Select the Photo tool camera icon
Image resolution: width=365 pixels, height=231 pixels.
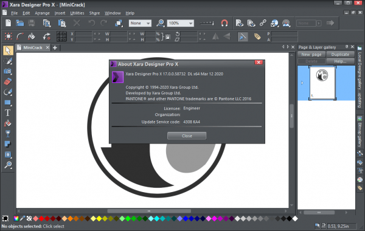(x=8, y=71)
